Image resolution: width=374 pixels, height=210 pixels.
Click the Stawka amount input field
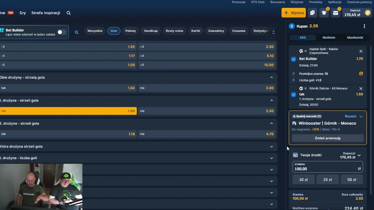(x=328, y=167)
